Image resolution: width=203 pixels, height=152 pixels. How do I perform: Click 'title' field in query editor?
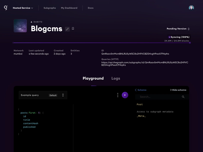pyautogui.click(x=27, y=120)
